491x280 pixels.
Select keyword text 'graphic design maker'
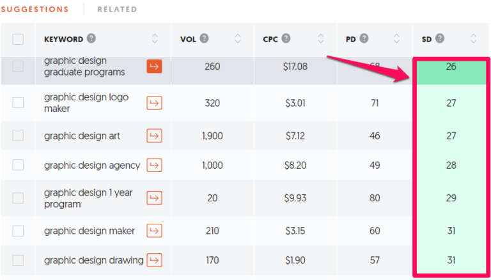pyautogui.click(x=90, y=231)
